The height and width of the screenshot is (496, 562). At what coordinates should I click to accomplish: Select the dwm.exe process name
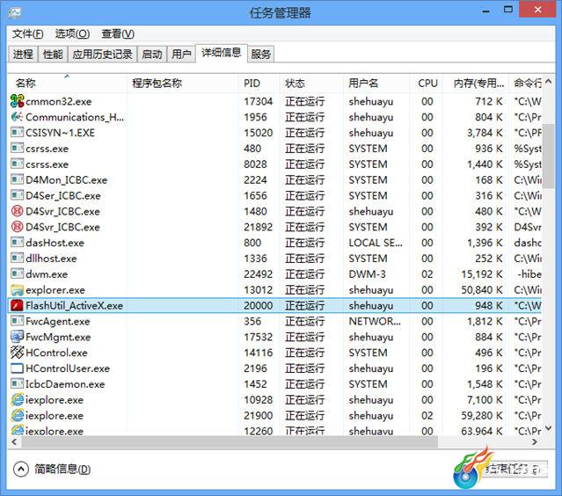pyautogui.click(x=47, y=274)
